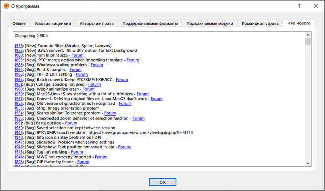Open issue link 1945 Tag not working
Screen dimensions: 325x191
pyautogui.click(x=19, y=152)
